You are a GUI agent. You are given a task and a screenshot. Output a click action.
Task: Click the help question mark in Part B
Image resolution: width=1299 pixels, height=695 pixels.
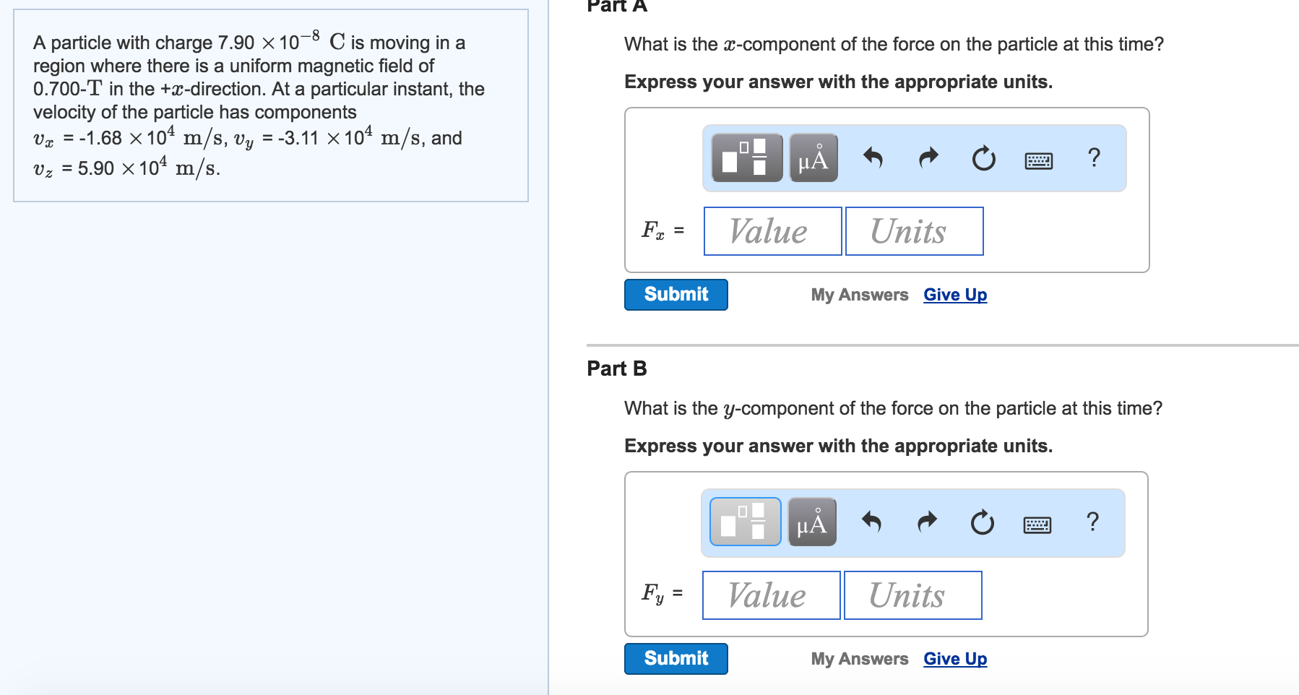coord(1092,522)
